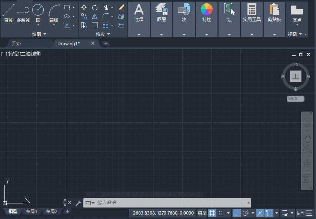Select the hatch fill tool

click(67, 25)
